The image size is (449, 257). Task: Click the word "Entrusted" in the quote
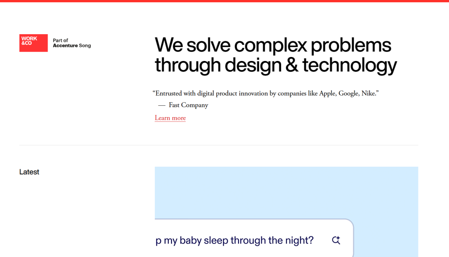[x=169, y=93]
